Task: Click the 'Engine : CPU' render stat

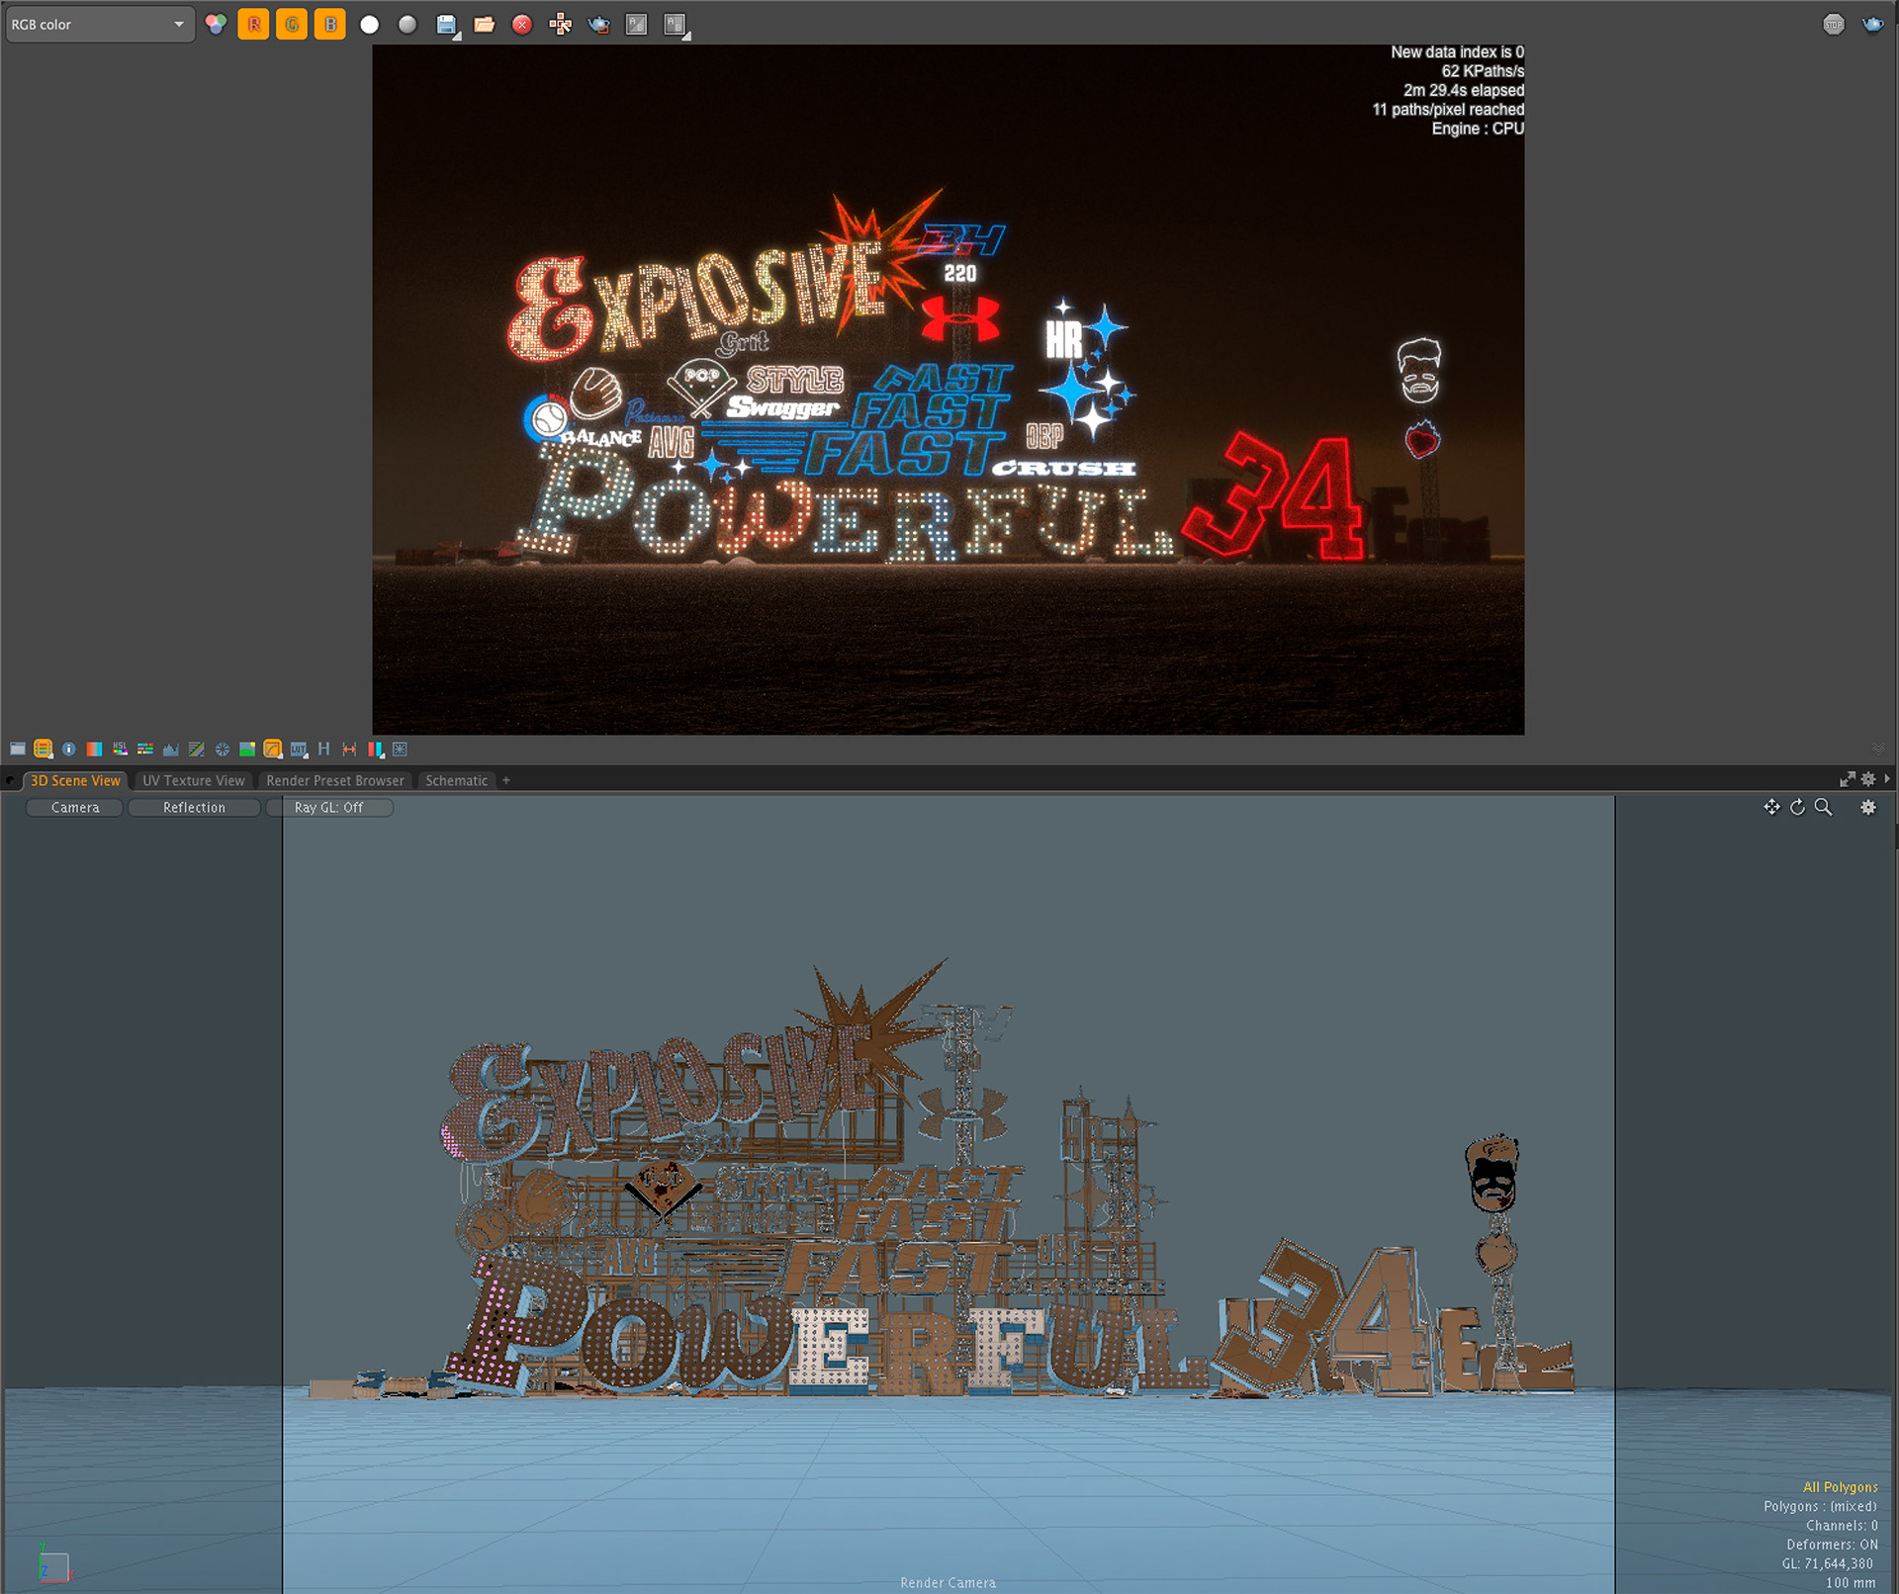Action: point(1478,129)
